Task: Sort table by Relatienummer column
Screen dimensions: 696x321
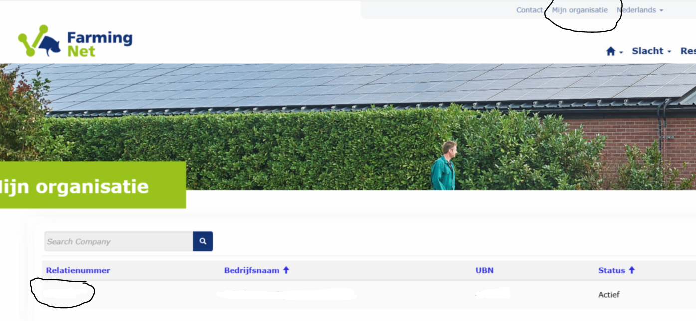Action: [78, 270]
